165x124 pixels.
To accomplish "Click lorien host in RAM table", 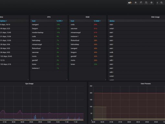I will click(x=73, y=64).
